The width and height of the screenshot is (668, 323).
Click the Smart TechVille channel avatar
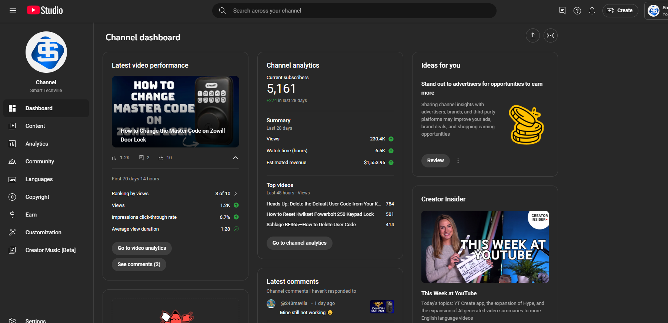46,52
